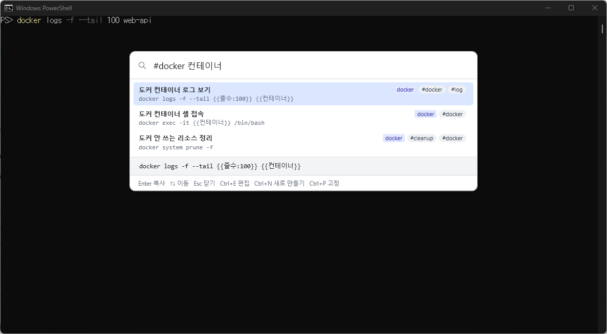The height and width of the screenshot is (334, 607).
Task: Click the 'Esc 닫기' hint
Action: [204, 184]
